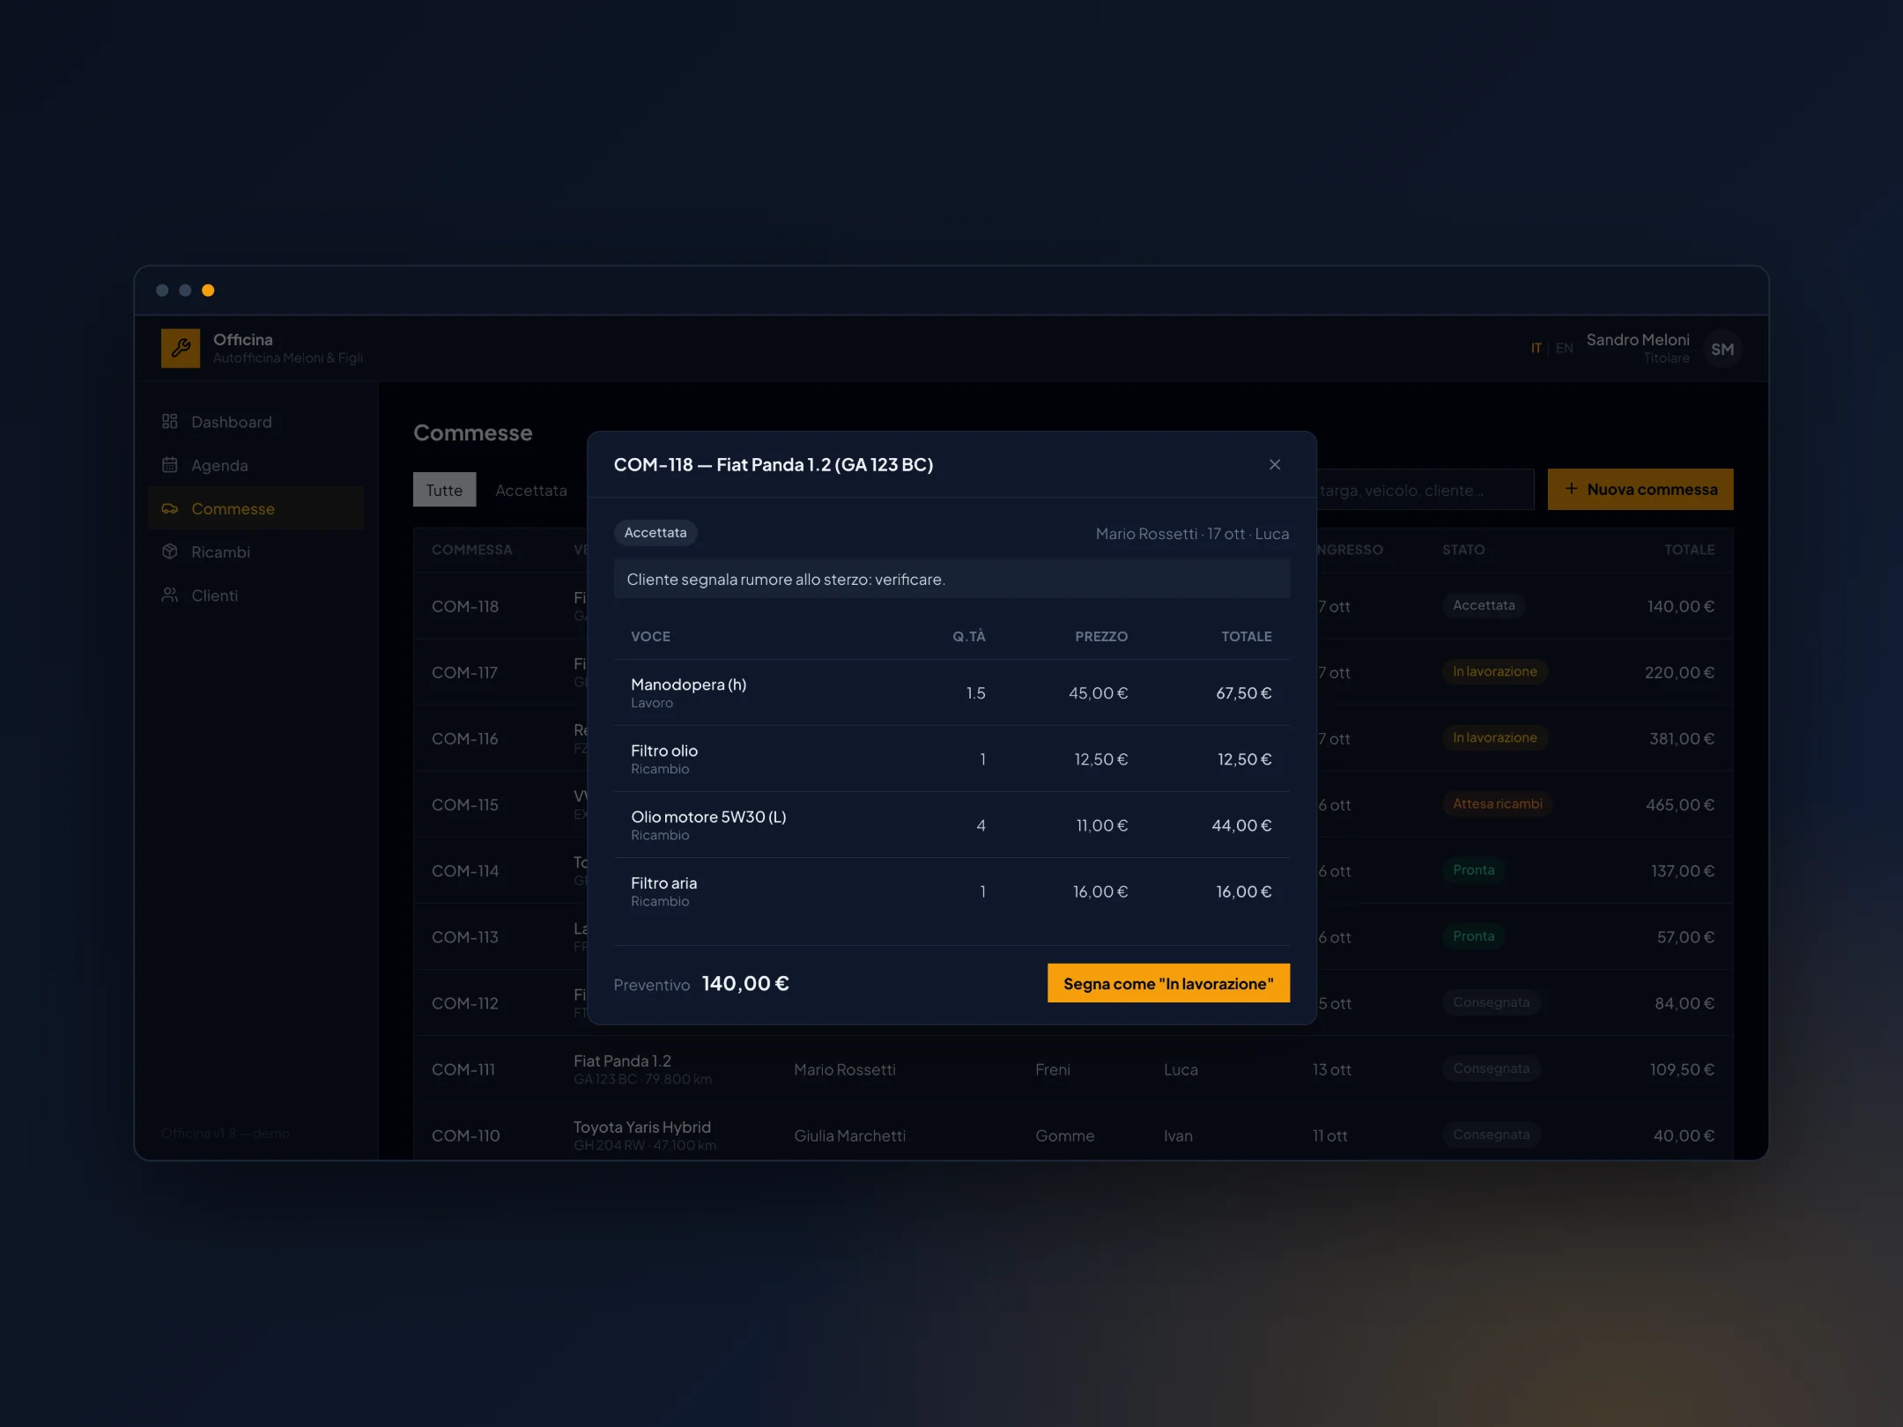Click Attesa ricambi status badge
The height and width of the screenshot is (1427, 1903).
1497,803
